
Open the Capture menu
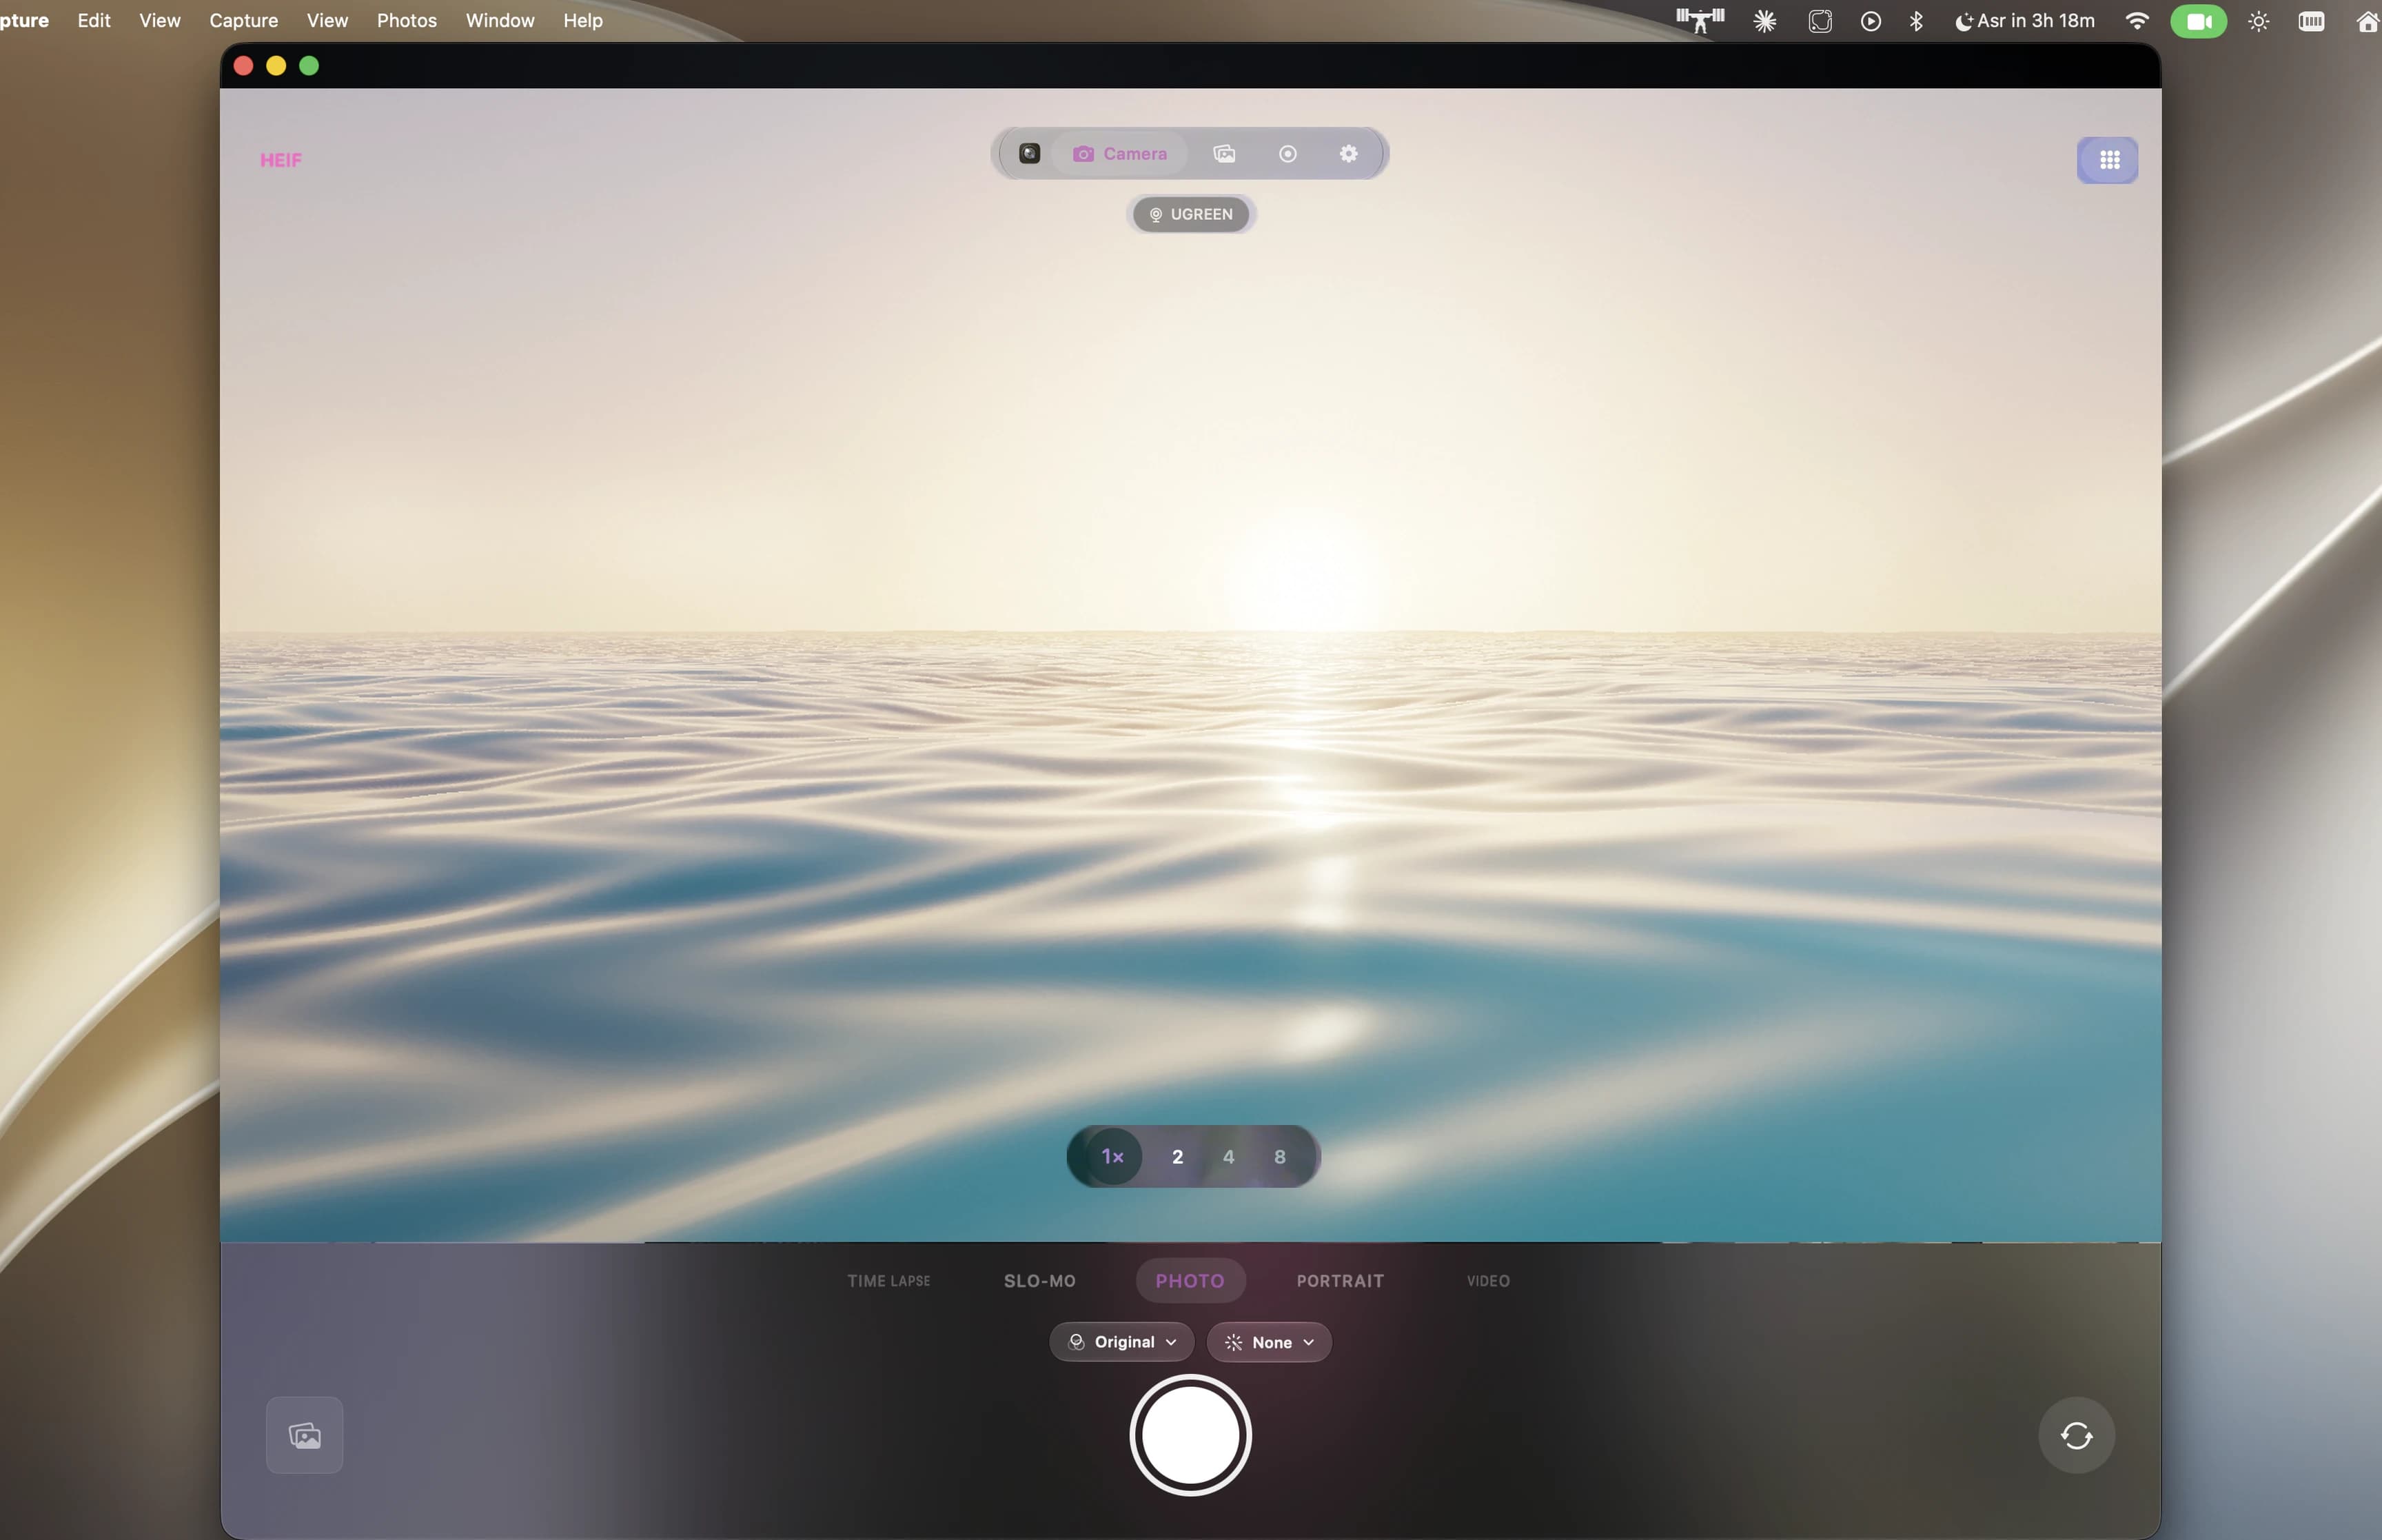244,20
